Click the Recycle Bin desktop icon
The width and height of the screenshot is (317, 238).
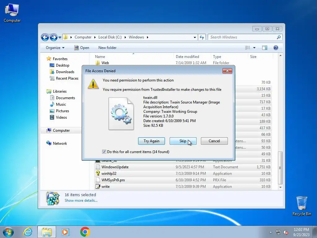click(x=302, y=206)
